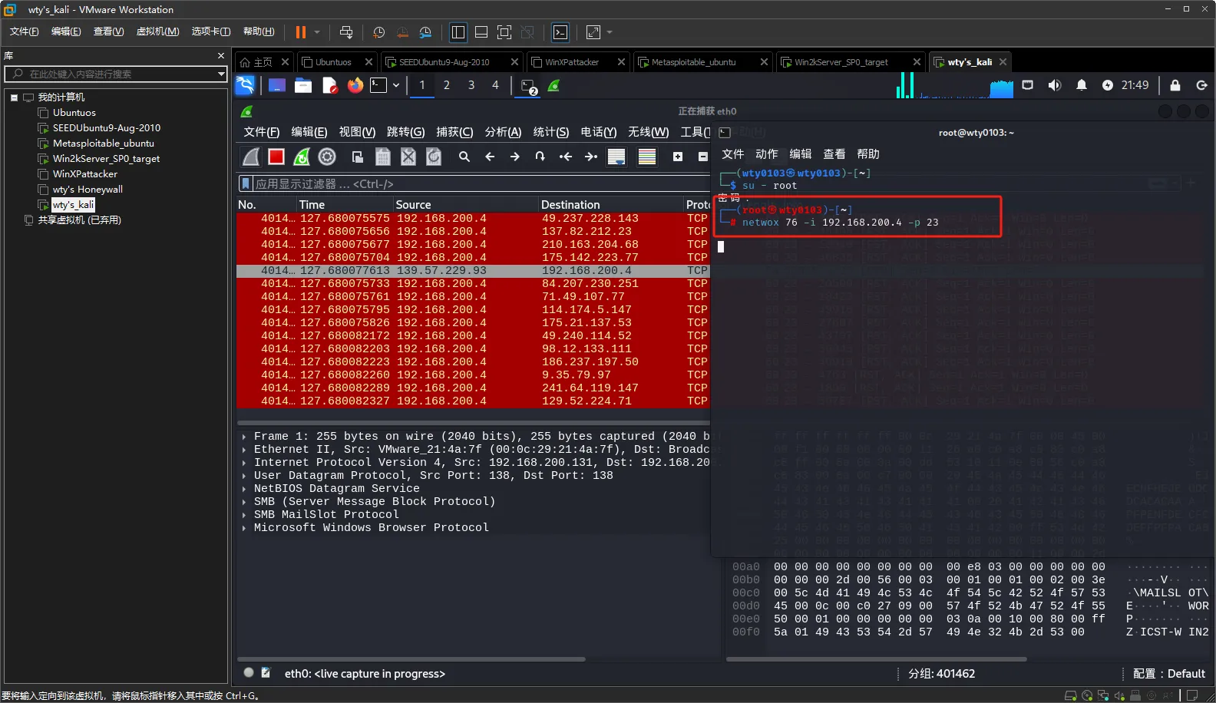This screenshot has height=703, width=1216.
Task: Expand the Ethernet II detail row
Action: coord(244,450)
